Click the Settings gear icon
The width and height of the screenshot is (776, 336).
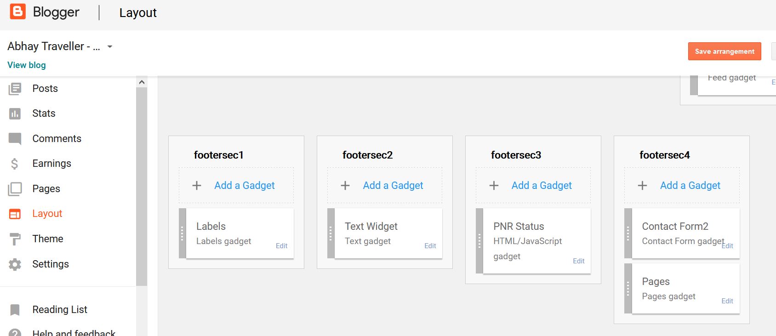coord(15,264)
